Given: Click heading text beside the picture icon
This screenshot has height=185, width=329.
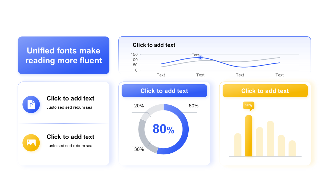Looking at the screenshot, I should tap(70, 137).
